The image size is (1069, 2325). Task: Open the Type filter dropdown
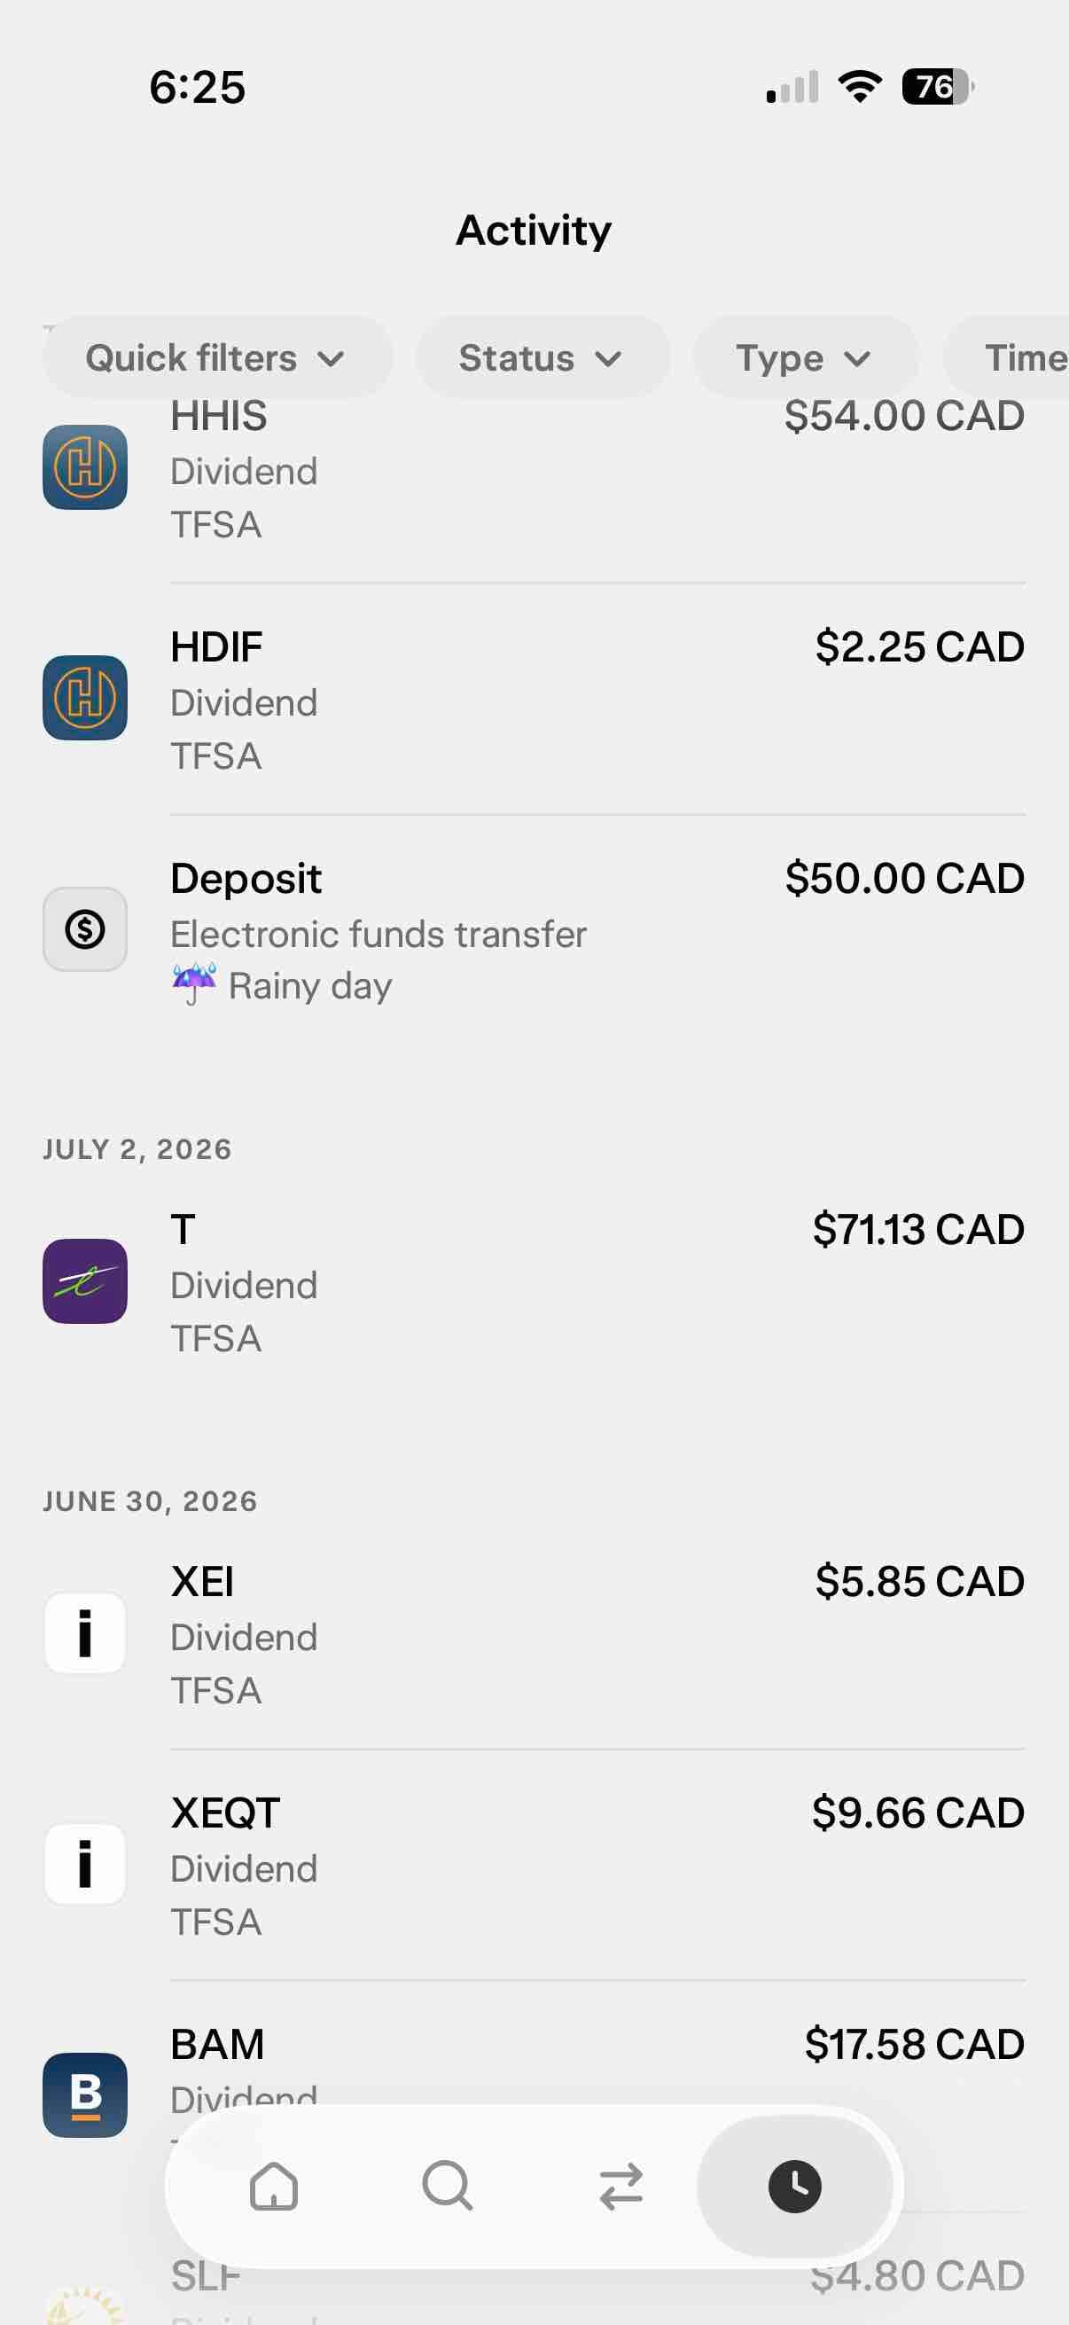[806, 357]
